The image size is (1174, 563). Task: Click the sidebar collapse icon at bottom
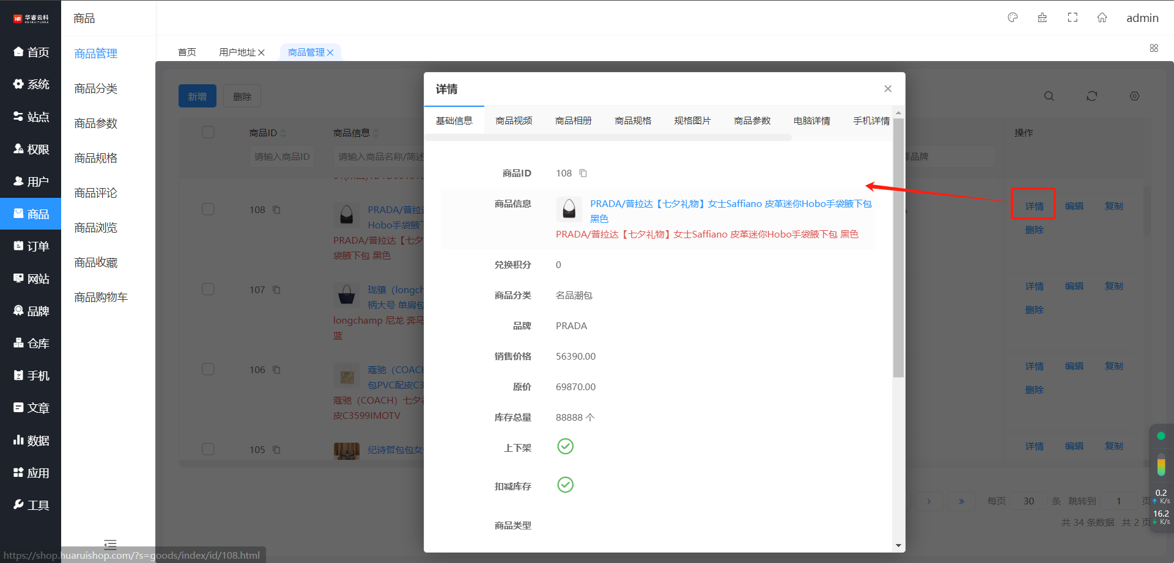(x=110, y=544)
